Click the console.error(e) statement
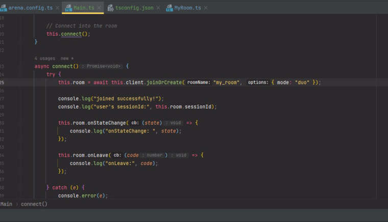The width and height of the screenshot is (388, 222). click(83, 196)
